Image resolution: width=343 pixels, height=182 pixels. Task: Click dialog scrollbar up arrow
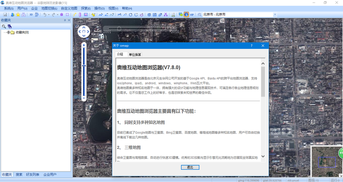263,64
